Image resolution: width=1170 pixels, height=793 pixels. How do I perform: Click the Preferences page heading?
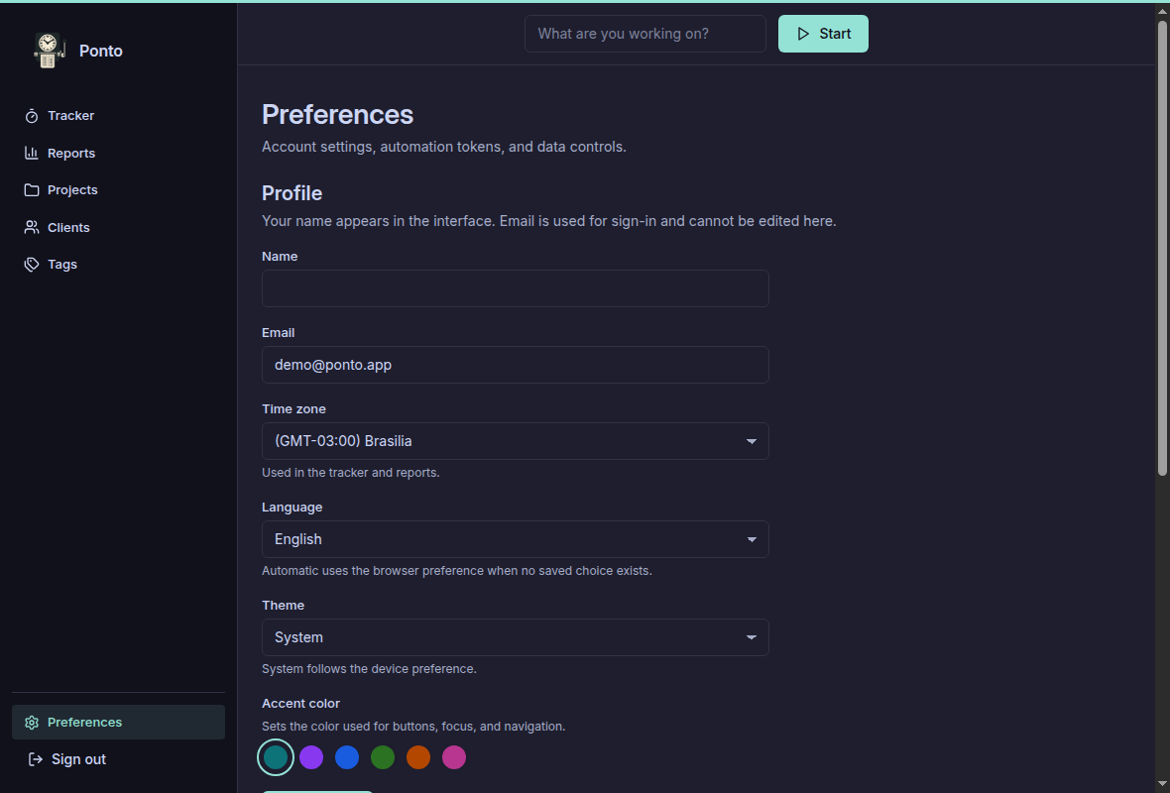click(x=337, y=114)
